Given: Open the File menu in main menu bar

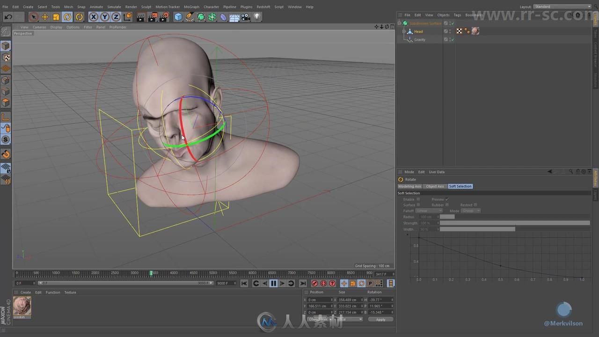Looking at the screenshot, I should click(x=5, y=7).
